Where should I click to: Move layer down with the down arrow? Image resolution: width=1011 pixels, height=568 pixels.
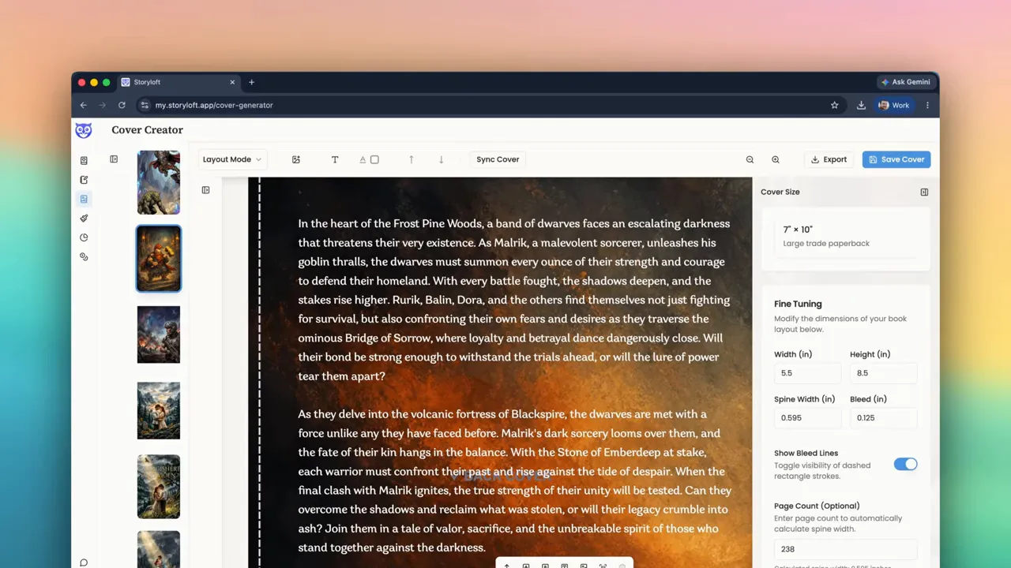[441, 159]
